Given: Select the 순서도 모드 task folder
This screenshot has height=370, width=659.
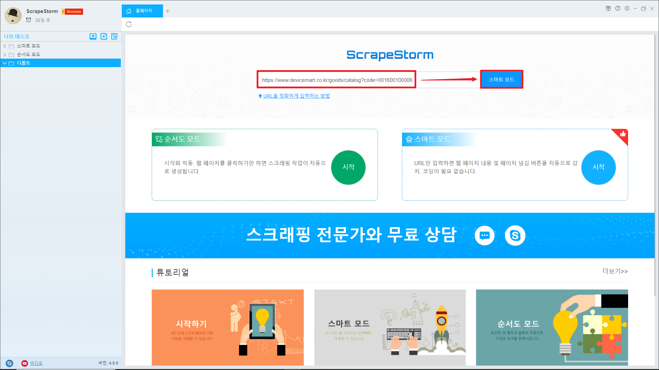Looking at the screenshot, I should 60,54.
